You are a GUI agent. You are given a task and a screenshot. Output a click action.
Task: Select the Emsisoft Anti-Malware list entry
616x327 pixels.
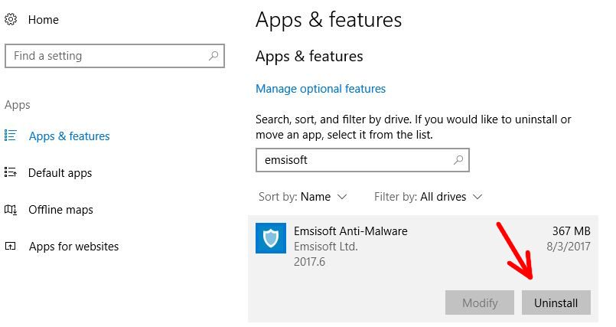[x=423, y=247]
